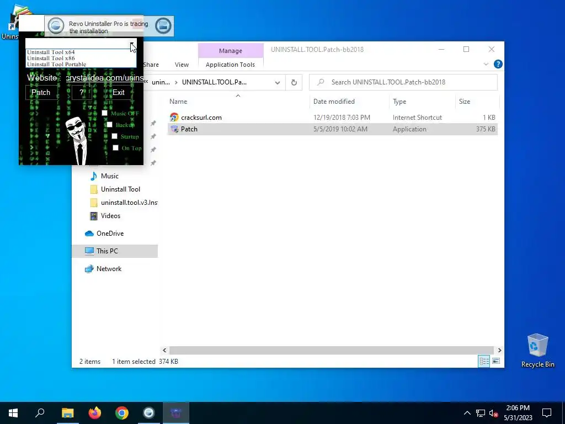Select Uninstall Tool Portable from the list
Screen dimensions: 565x424
(x=57, y=64)
